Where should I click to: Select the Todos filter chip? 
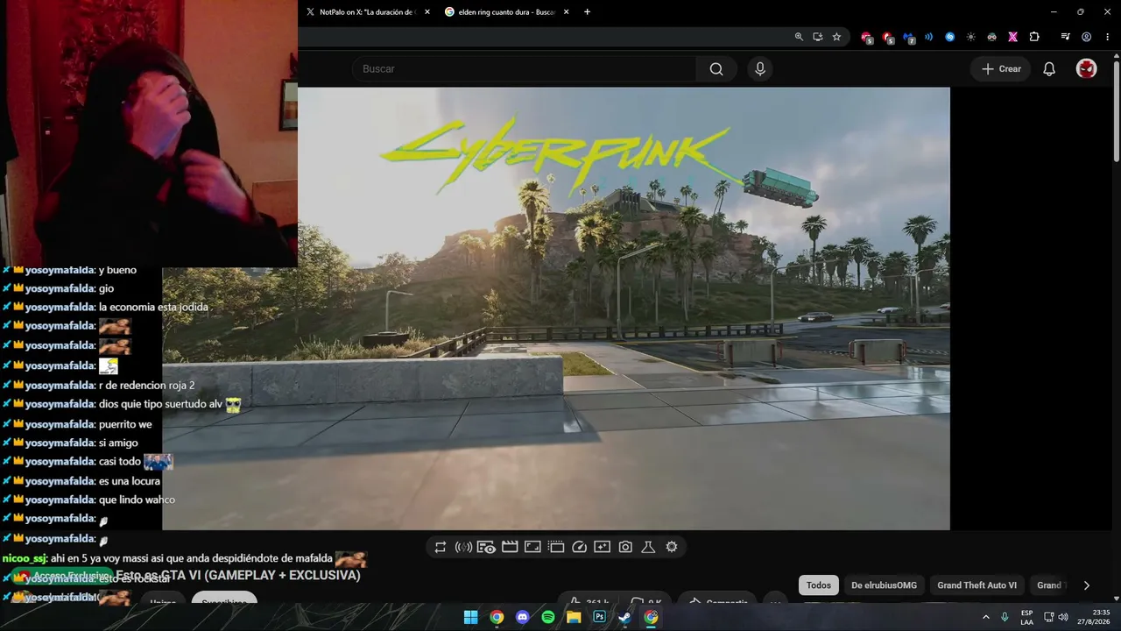click(819, 585)
